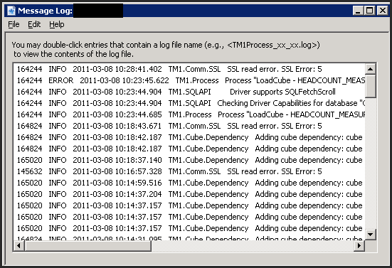
Task: Select the 'Driver supports SQLFetchScroll' entry
Action: [x=189, y=92]
